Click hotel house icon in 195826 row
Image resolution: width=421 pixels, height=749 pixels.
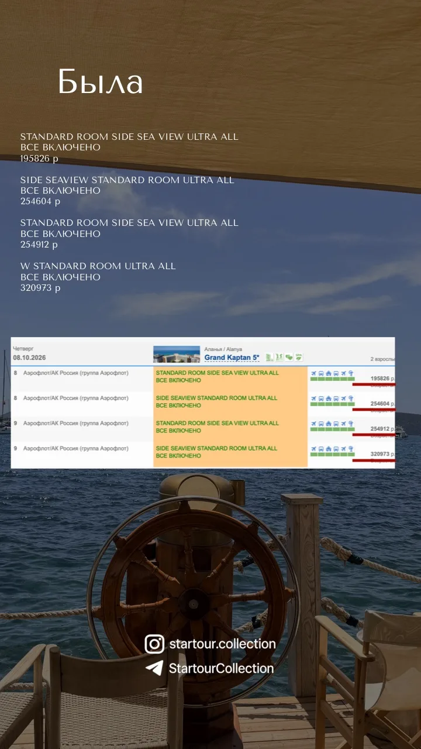(x=329, y=373)
